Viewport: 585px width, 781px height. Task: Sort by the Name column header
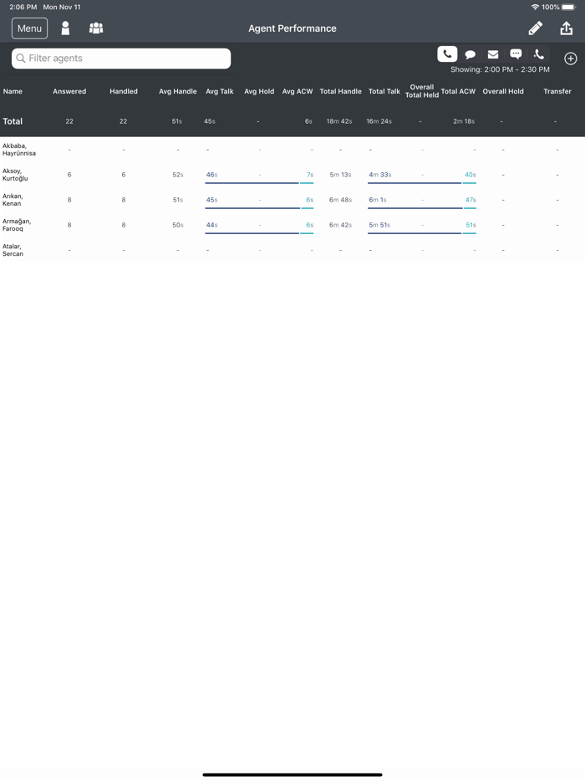click(13, 91)
